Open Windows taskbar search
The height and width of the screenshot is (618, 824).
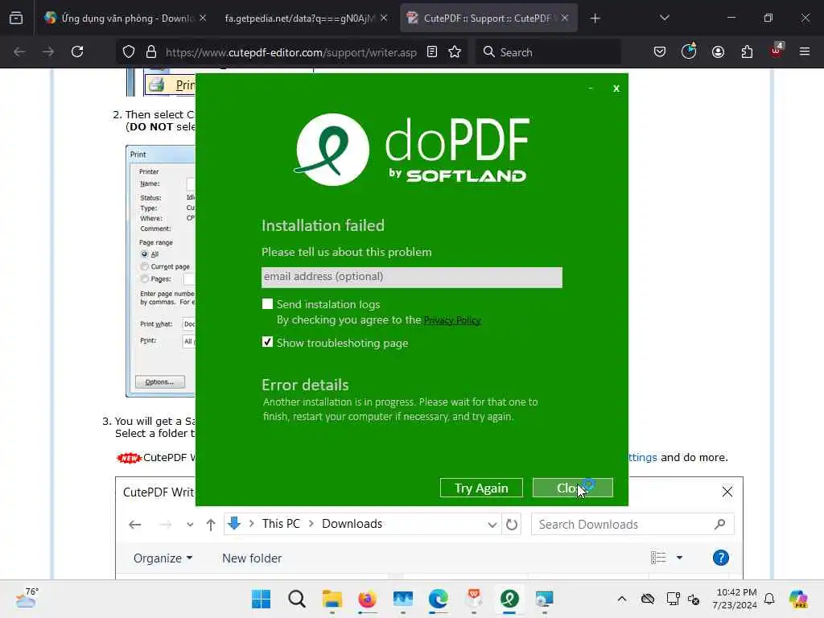pos(296,599)
